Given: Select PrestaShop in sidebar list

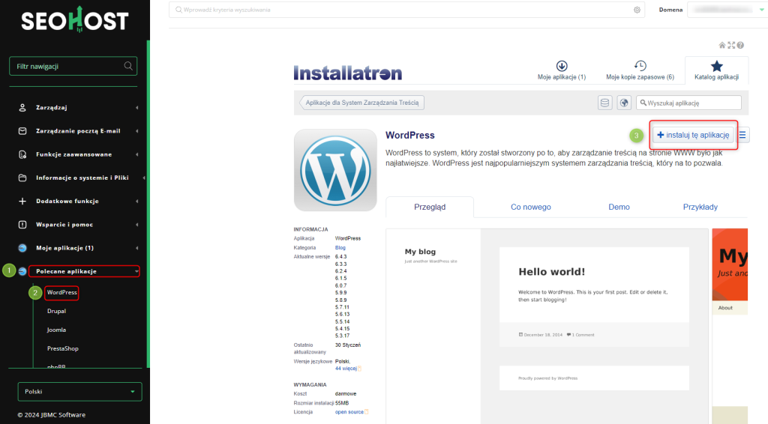Looking at the screenshot, I should point(63,348).
